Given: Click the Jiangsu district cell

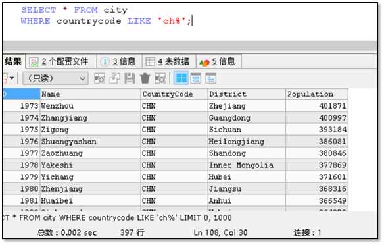Looking at the screenshot, I should tap(247, 189).
